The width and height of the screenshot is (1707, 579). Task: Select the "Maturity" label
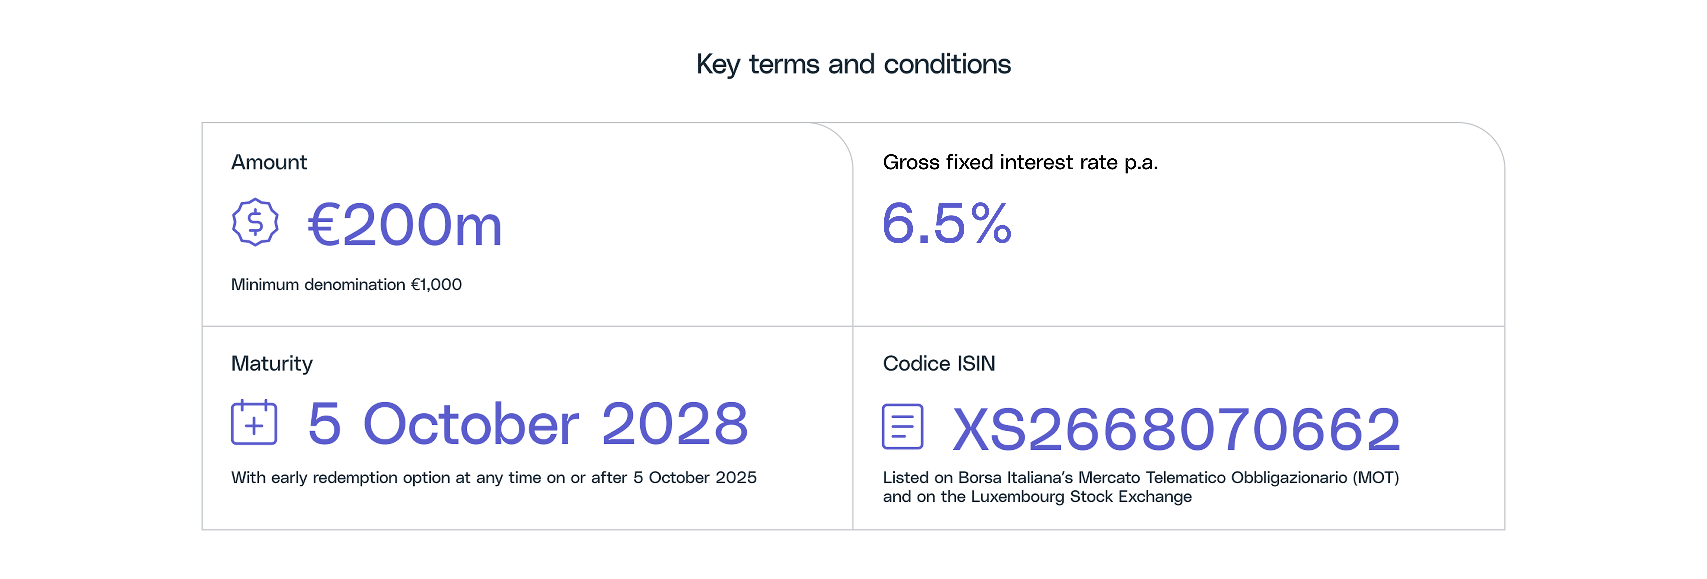(272, 363)
